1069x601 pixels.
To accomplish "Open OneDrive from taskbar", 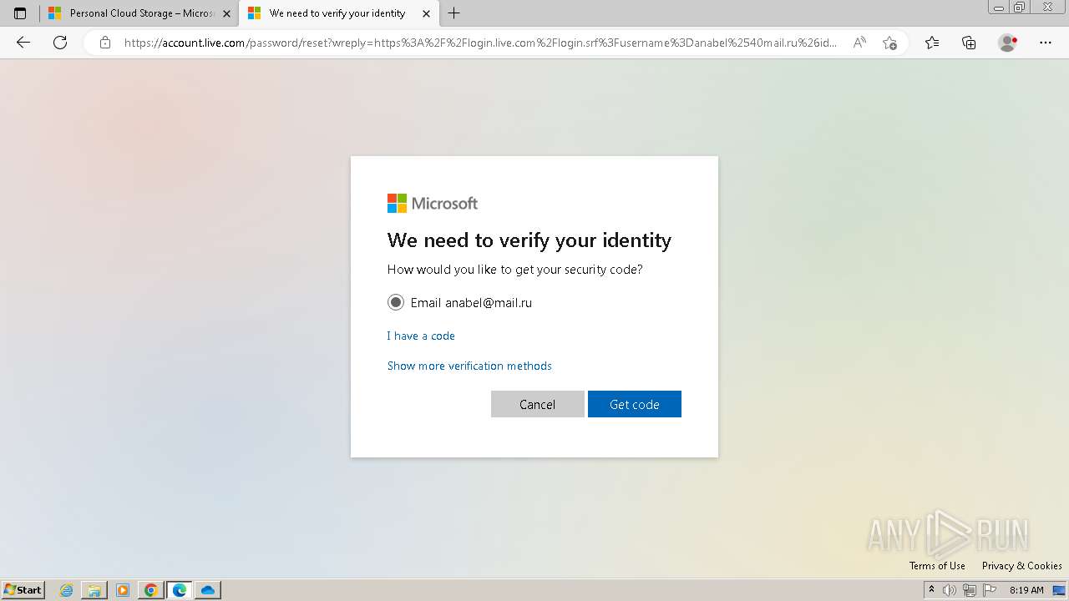I will click(x=208, y=590).
